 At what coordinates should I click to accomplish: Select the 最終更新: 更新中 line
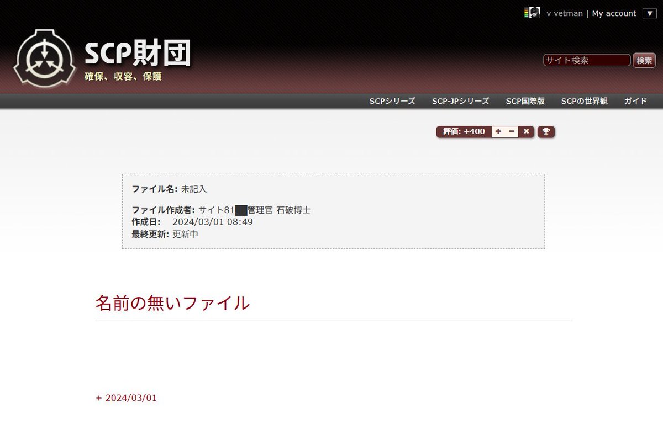coord(165,234)
